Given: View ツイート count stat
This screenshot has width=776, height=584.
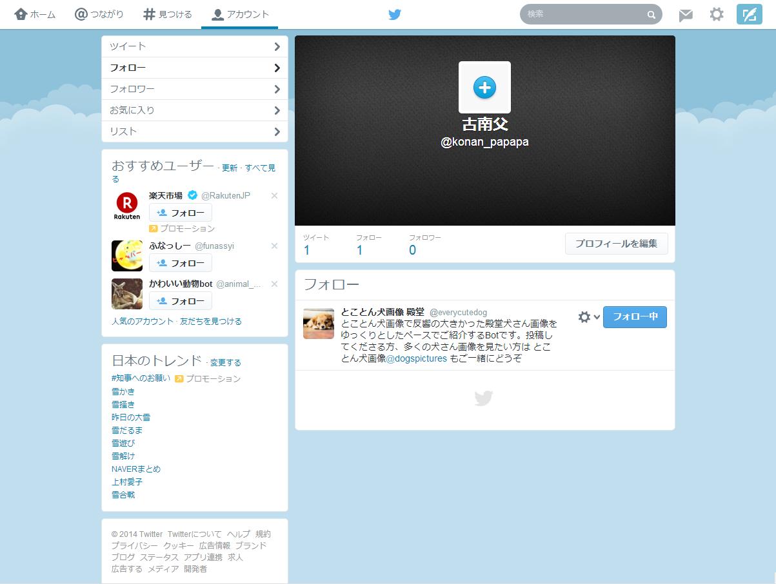Looking at the screenshot, I should point(316,245).
